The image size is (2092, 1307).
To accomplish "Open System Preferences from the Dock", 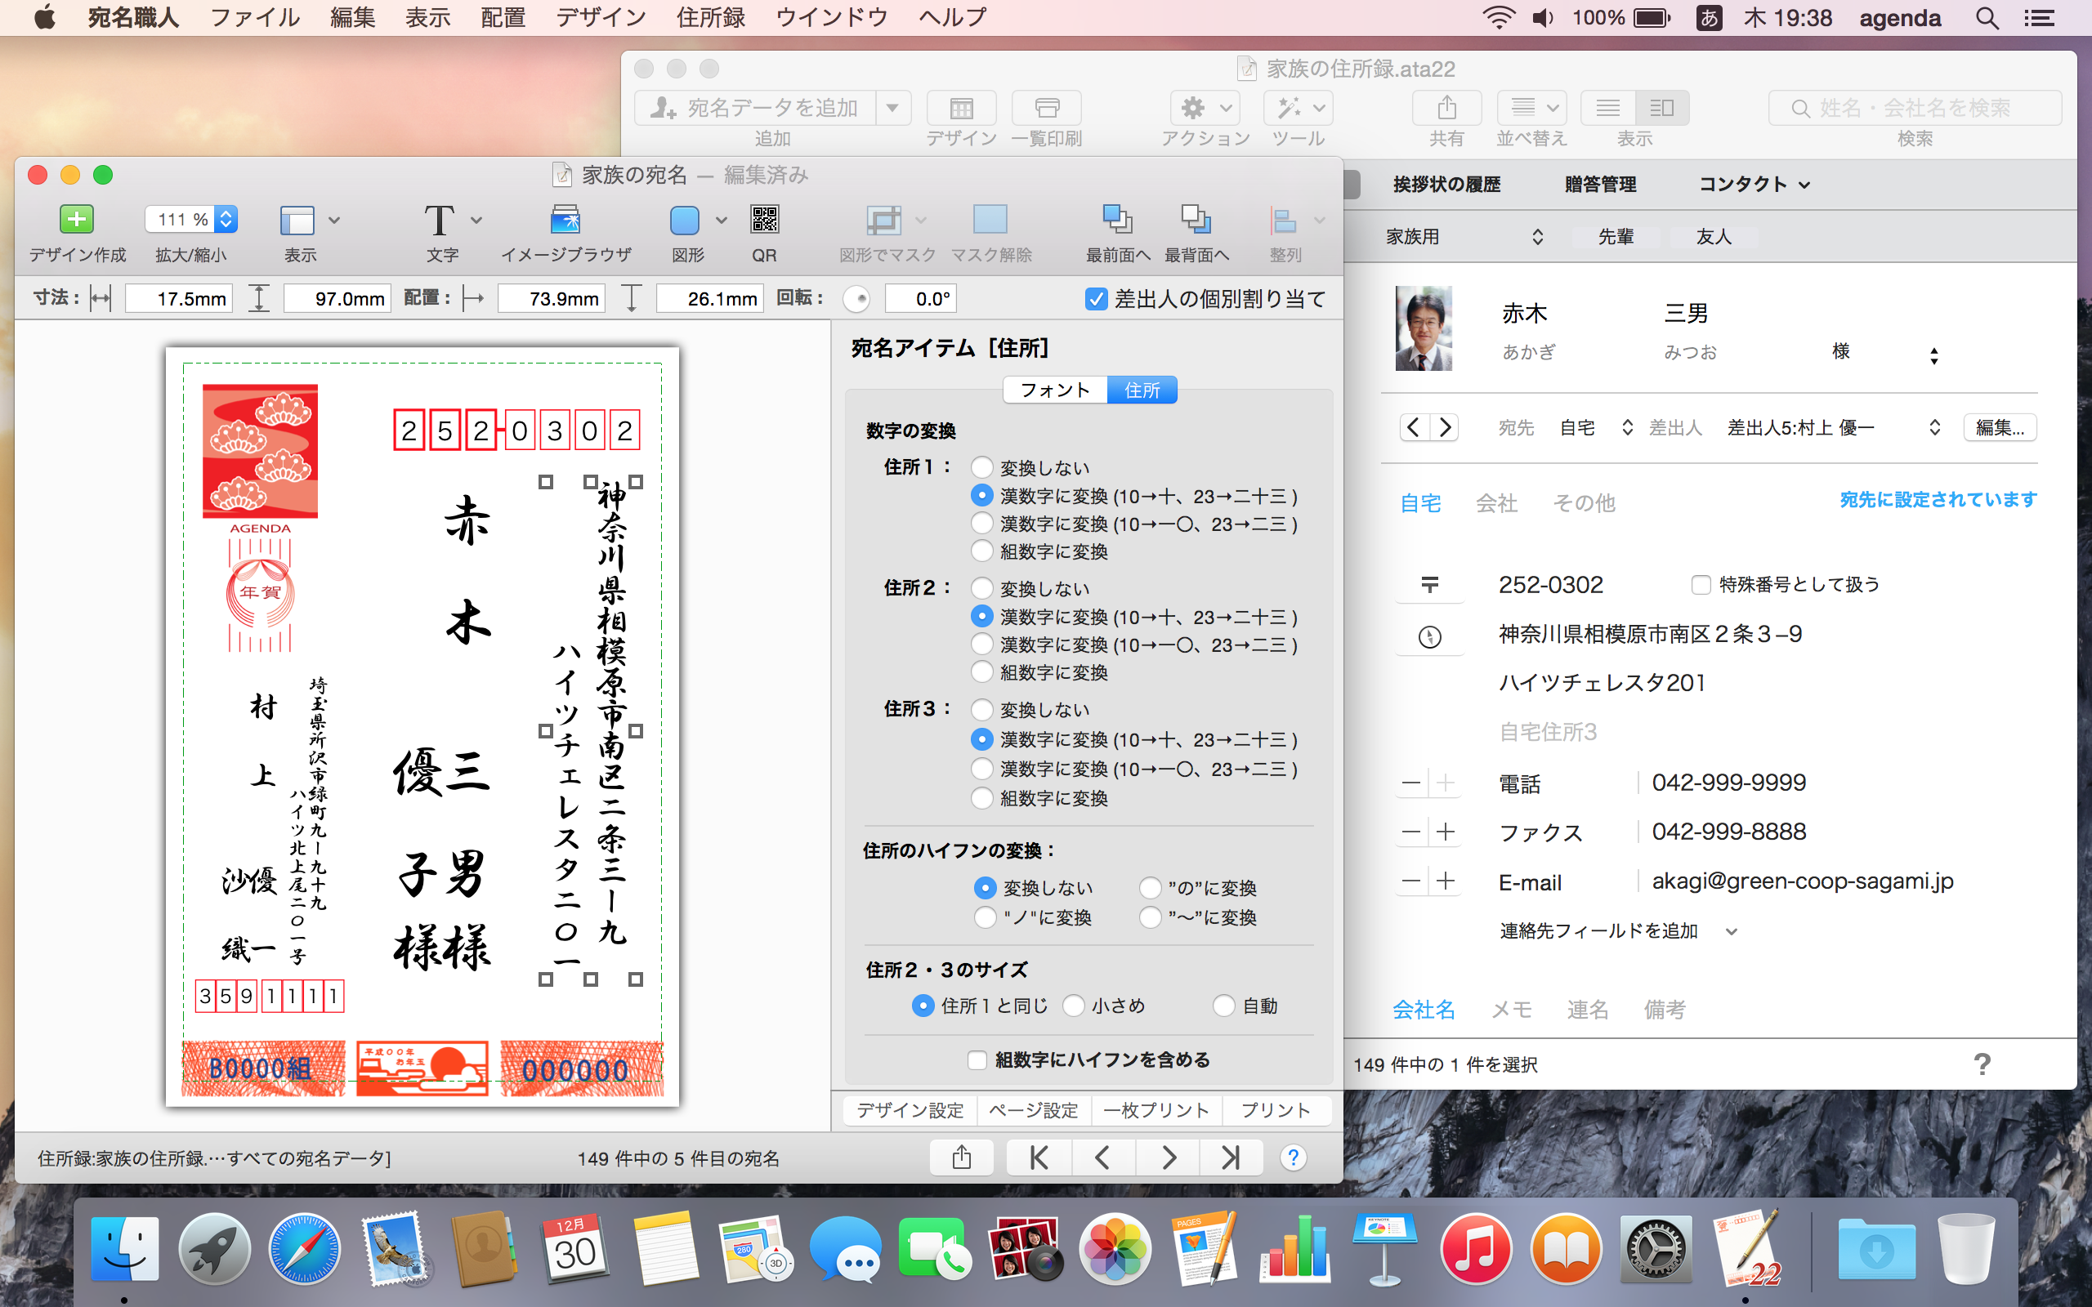I will point(1656,1249).
